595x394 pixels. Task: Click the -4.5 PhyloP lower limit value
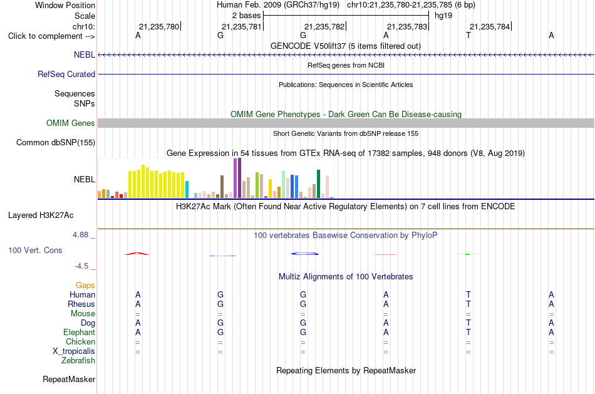point(81,266)
